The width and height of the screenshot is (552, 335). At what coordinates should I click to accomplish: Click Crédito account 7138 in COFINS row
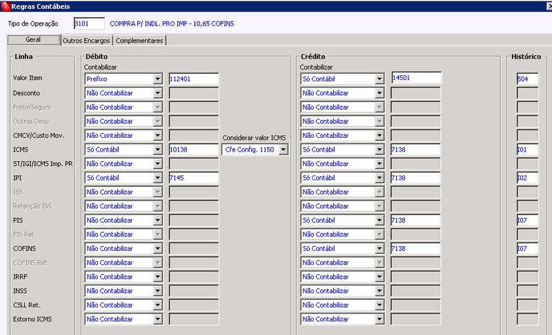[x=415, y=249]
